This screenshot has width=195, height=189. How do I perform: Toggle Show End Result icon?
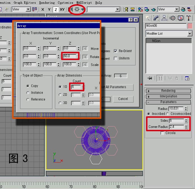(160, 78)
